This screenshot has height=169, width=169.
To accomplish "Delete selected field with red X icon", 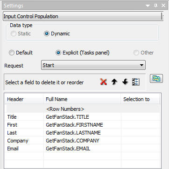I will pos(104,82).
